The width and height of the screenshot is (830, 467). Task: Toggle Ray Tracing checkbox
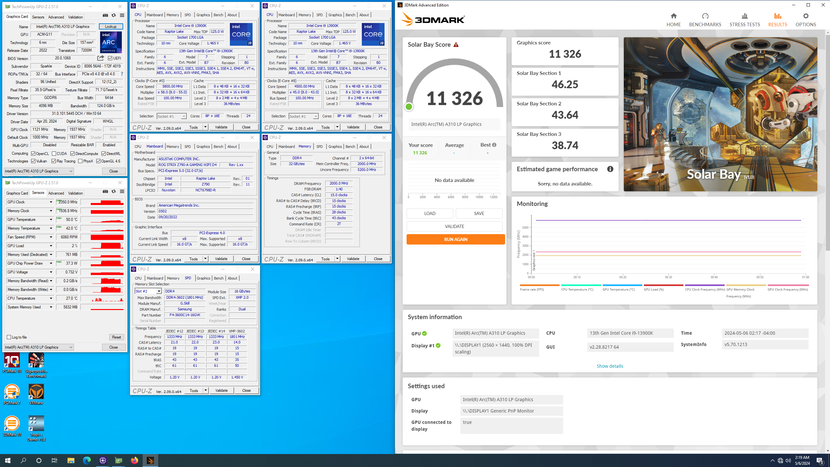[53, 161]
